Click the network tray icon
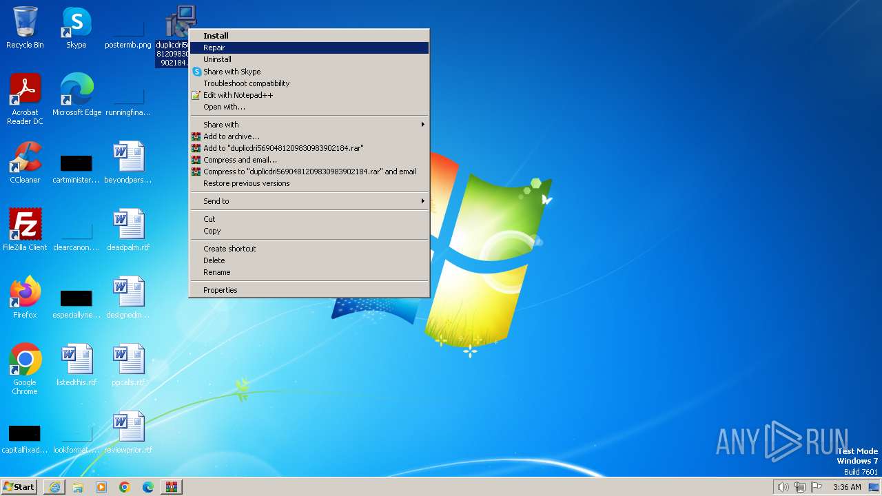The height and width of the screenshot is (496, 882). (x=800, y=487)
